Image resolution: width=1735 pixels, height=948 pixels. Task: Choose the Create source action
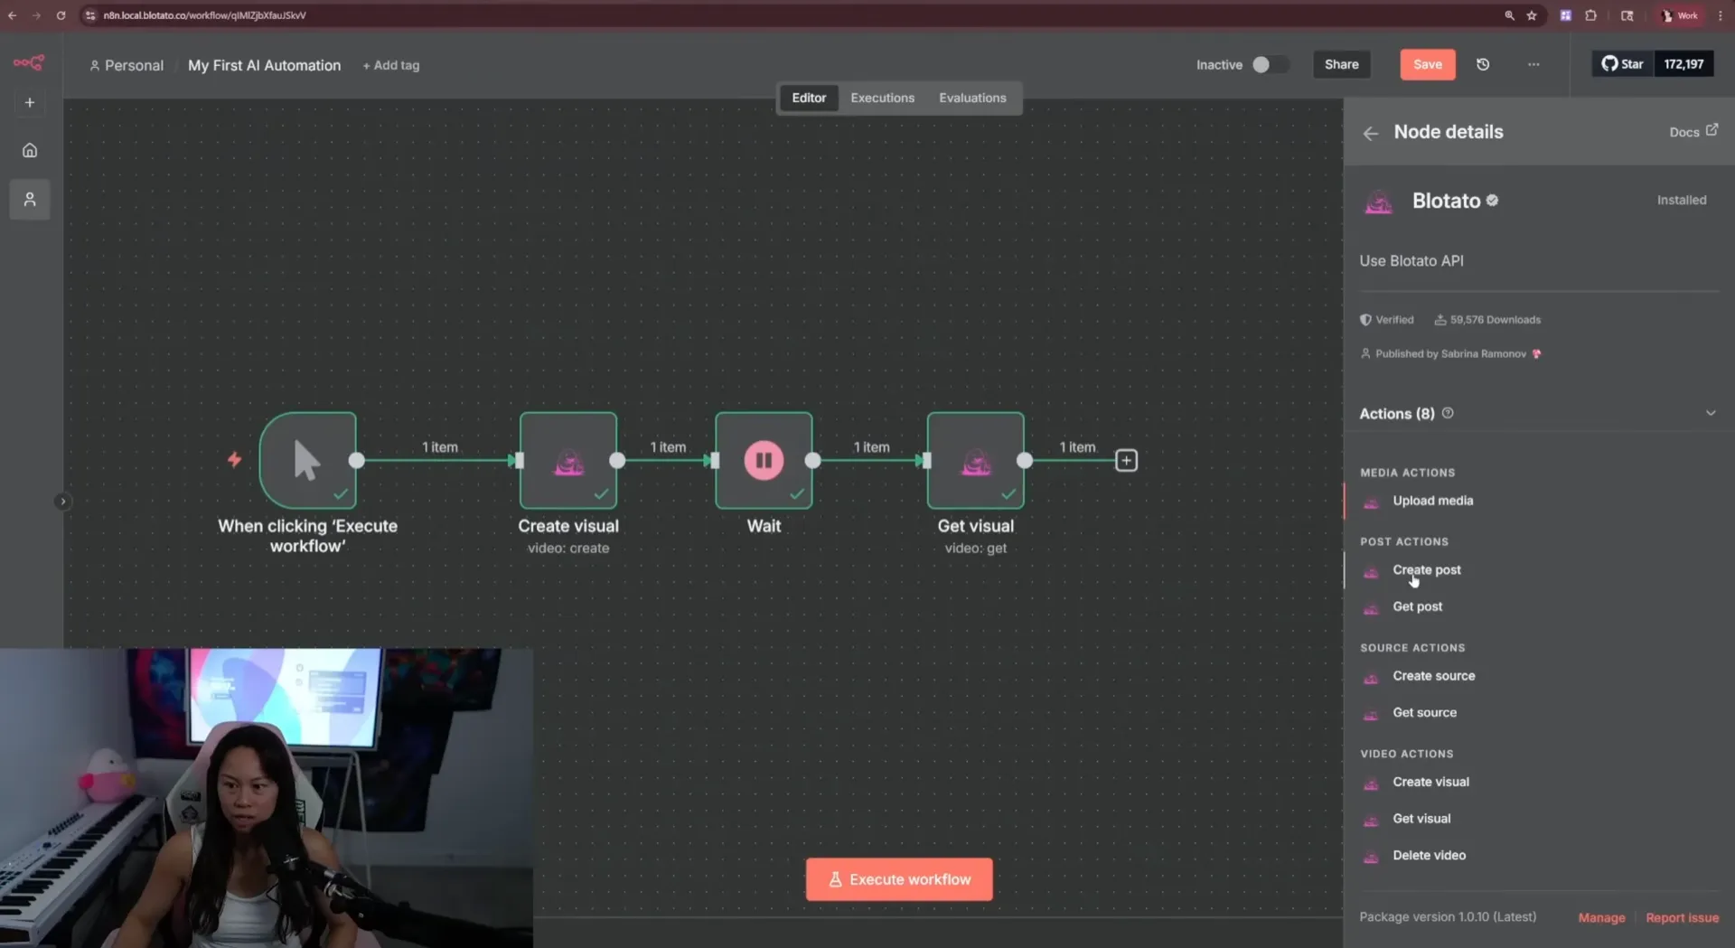coord(1433,676)
